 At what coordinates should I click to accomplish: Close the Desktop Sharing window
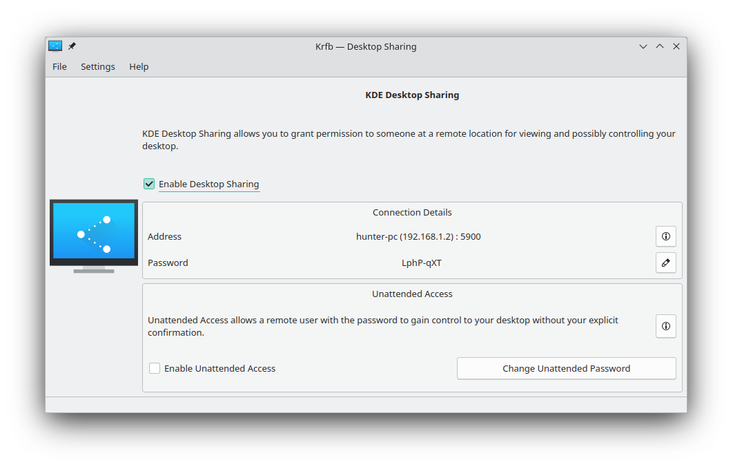click(676, 47)
